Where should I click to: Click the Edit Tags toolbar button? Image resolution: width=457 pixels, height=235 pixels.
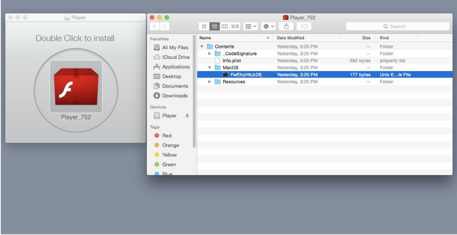304,26
